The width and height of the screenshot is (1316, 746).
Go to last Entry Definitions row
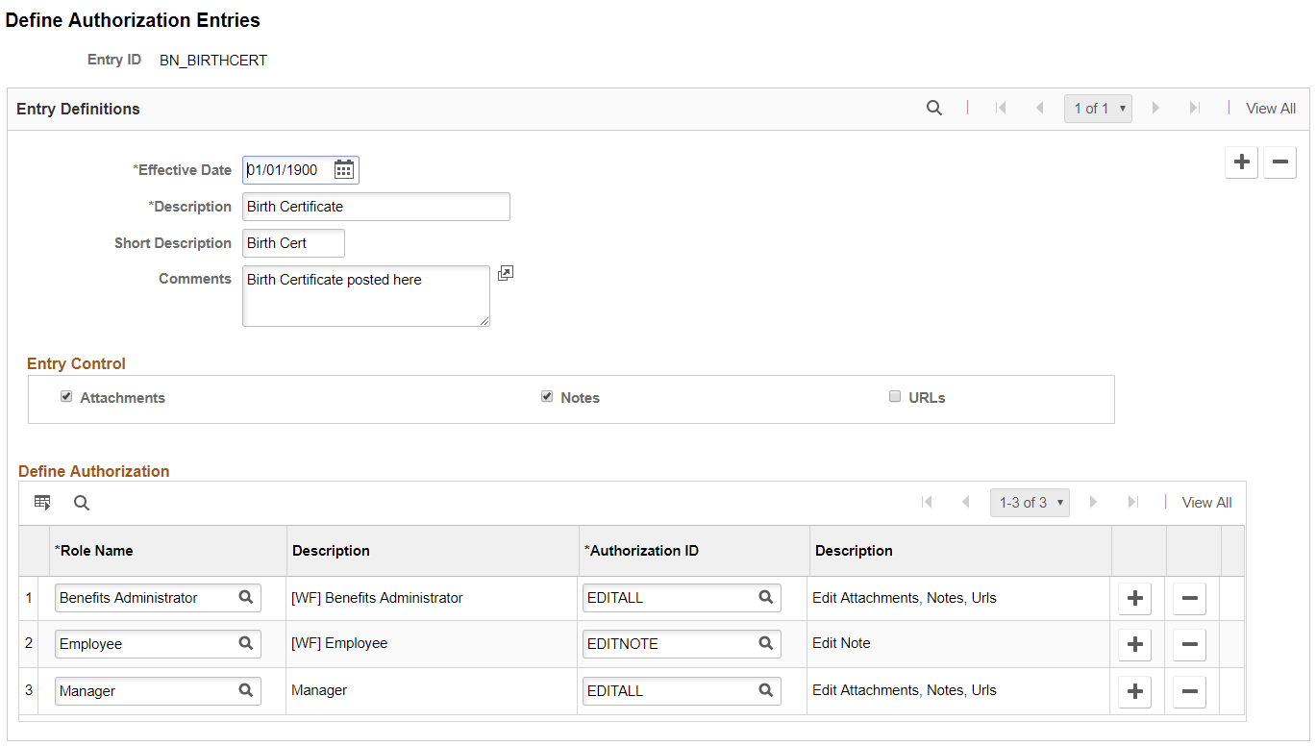[1195, 109]
